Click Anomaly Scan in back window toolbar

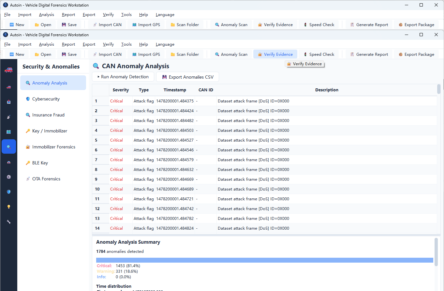pos(231,24)
